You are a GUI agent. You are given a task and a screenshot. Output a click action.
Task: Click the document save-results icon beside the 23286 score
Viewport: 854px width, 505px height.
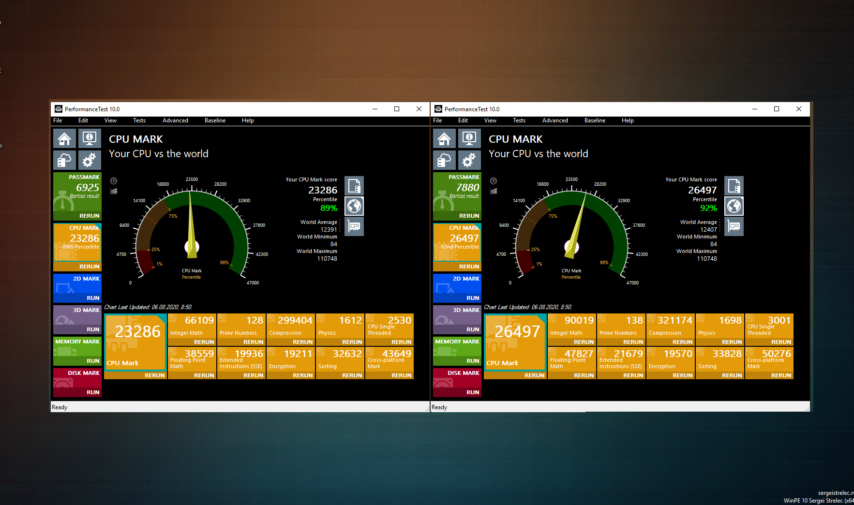click(354, 186)
